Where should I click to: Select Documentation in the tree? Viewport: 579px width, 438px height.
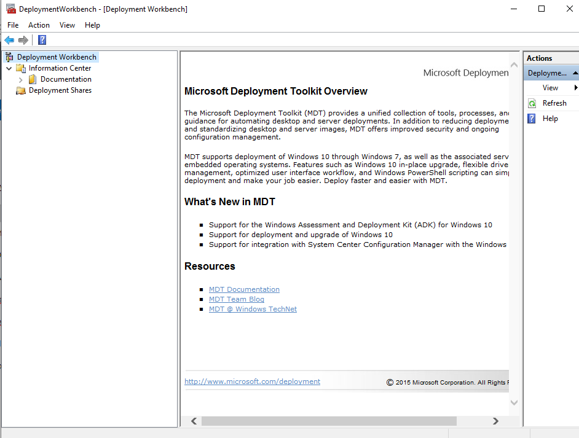click(66, 79)
